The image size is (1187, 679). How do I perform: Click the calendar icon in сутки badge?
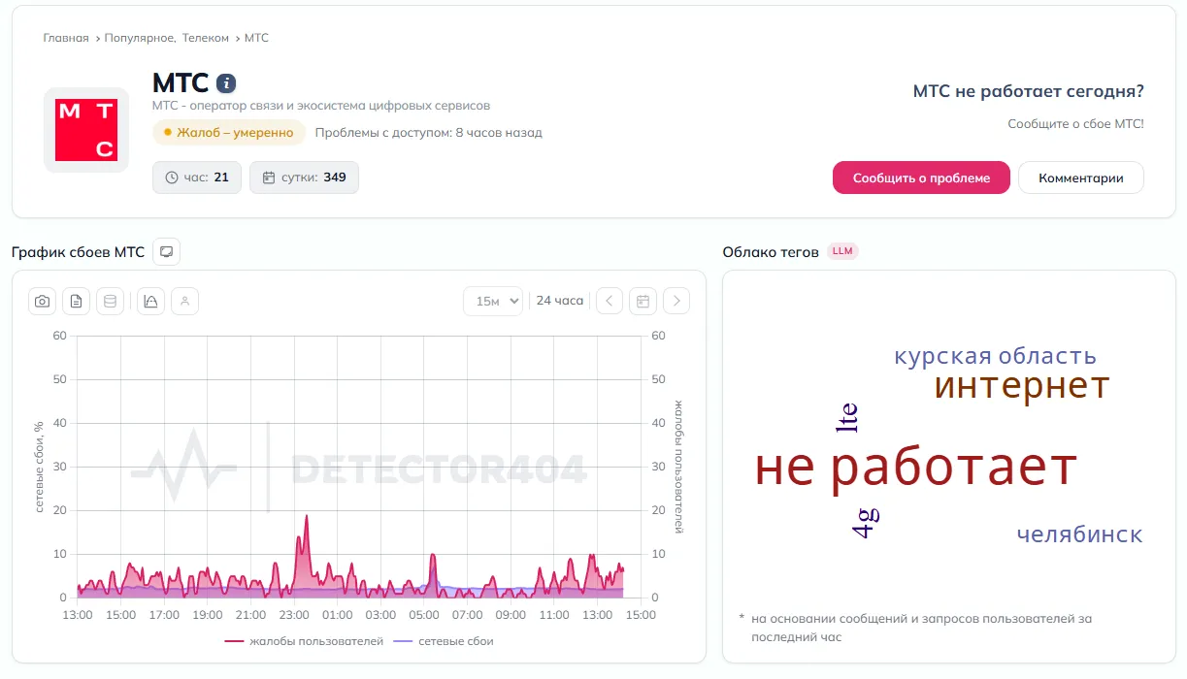pos(269,178)
